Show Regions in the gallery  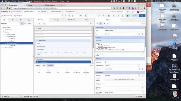tap(38, 65)
